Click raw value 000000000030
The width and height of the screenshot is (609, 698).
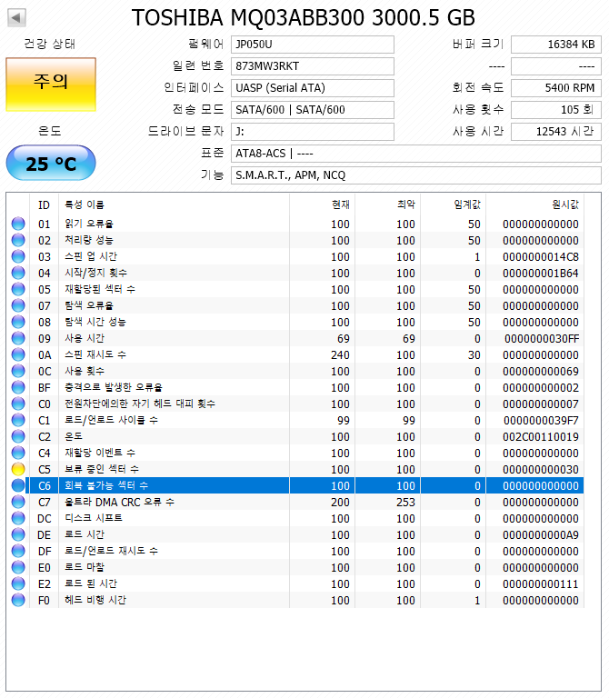(x=541, y=470)
